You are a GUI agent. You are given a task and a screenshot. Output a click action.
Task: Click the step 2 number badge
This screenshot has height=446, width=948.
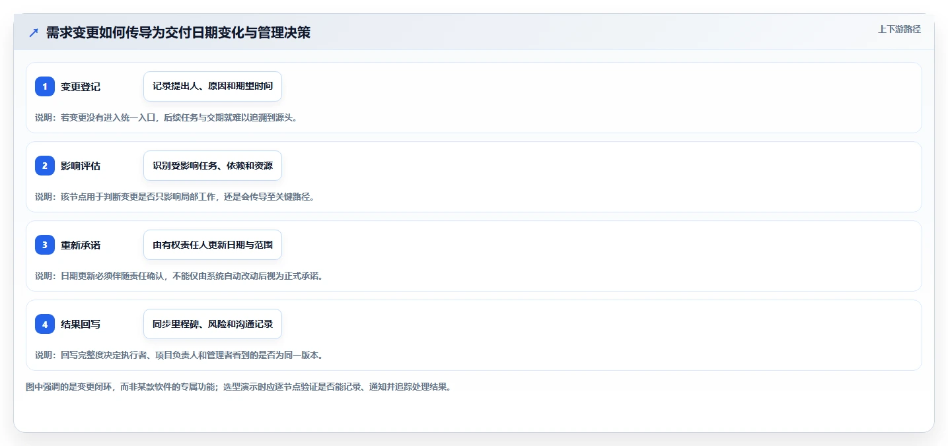pos(45,166)
